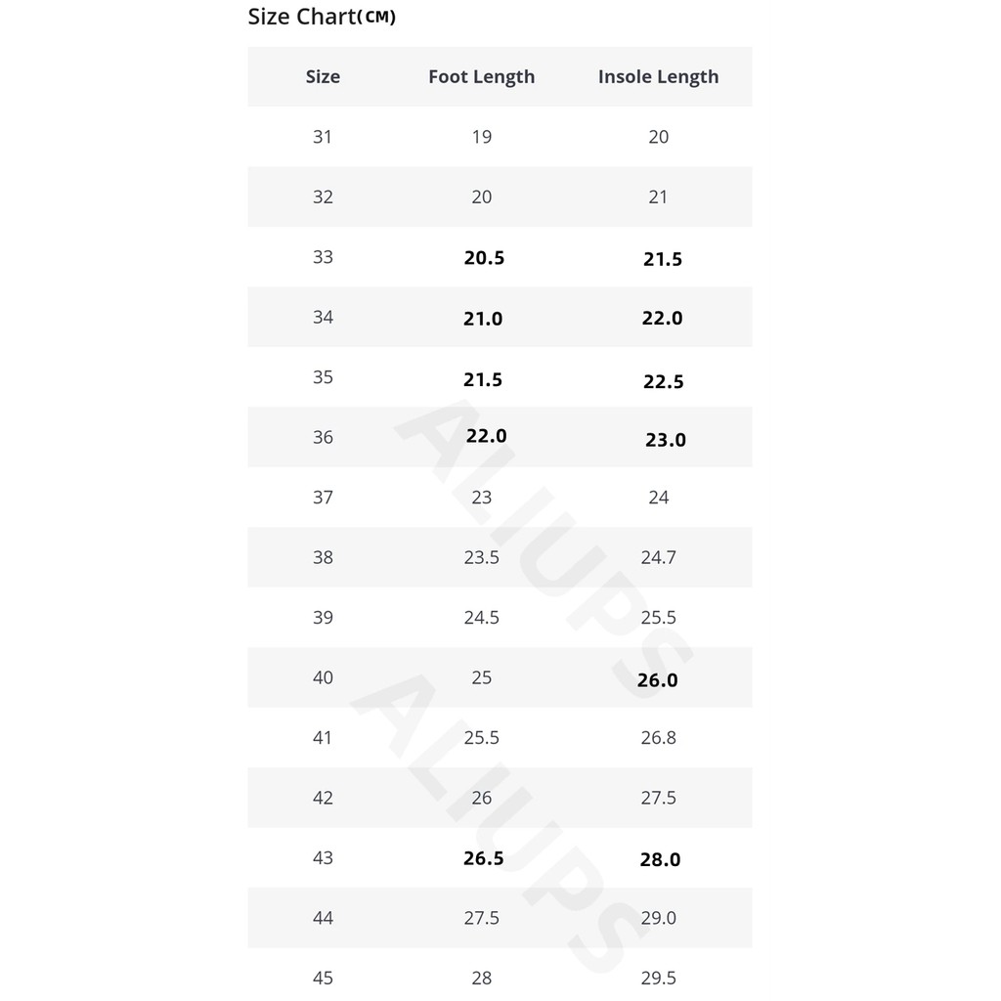This screenshot has width=1001, height=1001.
Task: Select the Foot Length column header
Action: (481, 77)
